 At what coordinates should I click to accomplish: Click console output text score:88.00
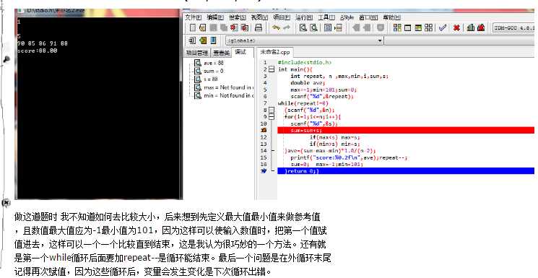point(37,51)
